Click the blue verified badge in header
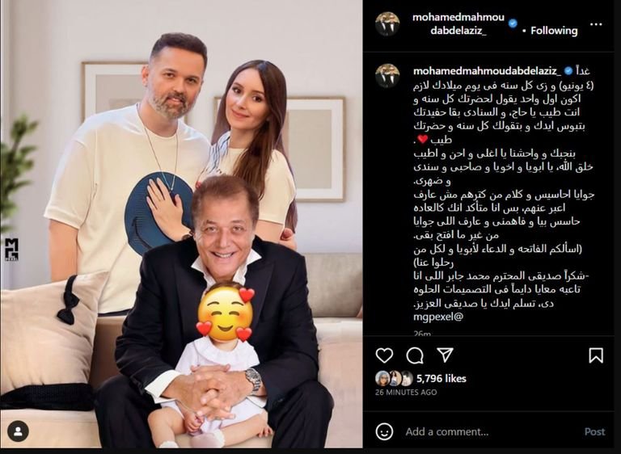Viewport: 621px width, 454px height. [x=513, y=23]
